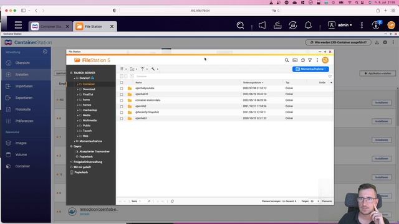Reload file list at bottom pagination bar
The width and height of the screenshot is (399, 224).
click(x=172, y=201)
